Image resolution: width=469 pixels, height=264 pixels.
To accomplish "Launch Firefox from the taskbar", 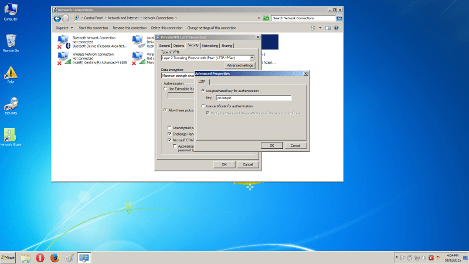I will coord(55,257).
